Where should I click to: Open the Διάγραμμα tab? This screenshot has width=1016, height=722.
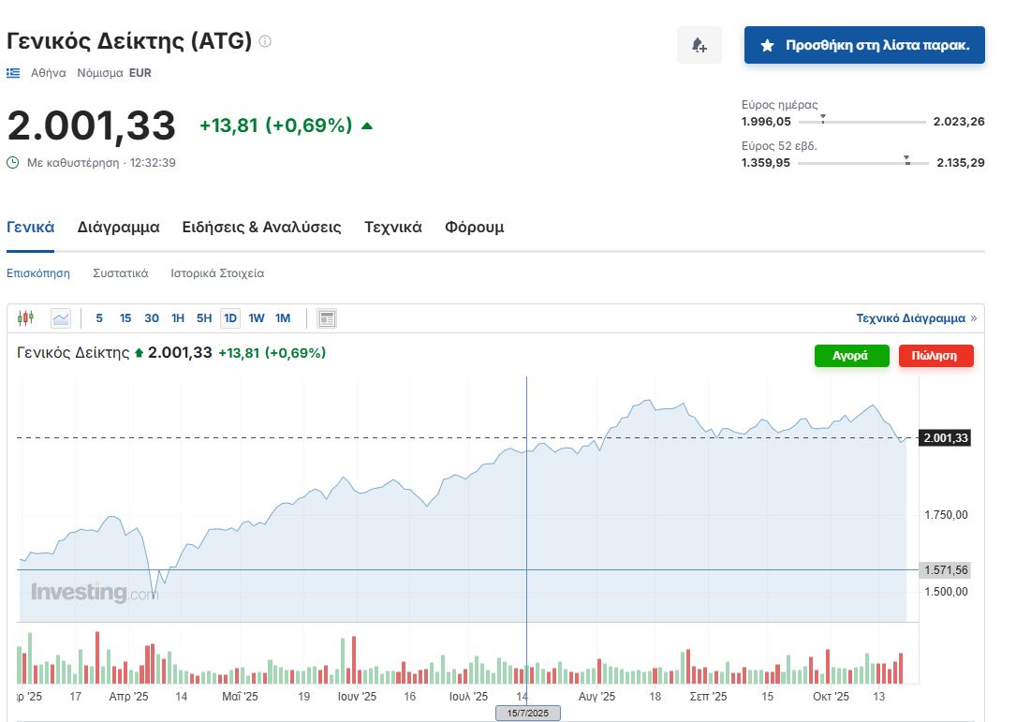tap(118, 228)
